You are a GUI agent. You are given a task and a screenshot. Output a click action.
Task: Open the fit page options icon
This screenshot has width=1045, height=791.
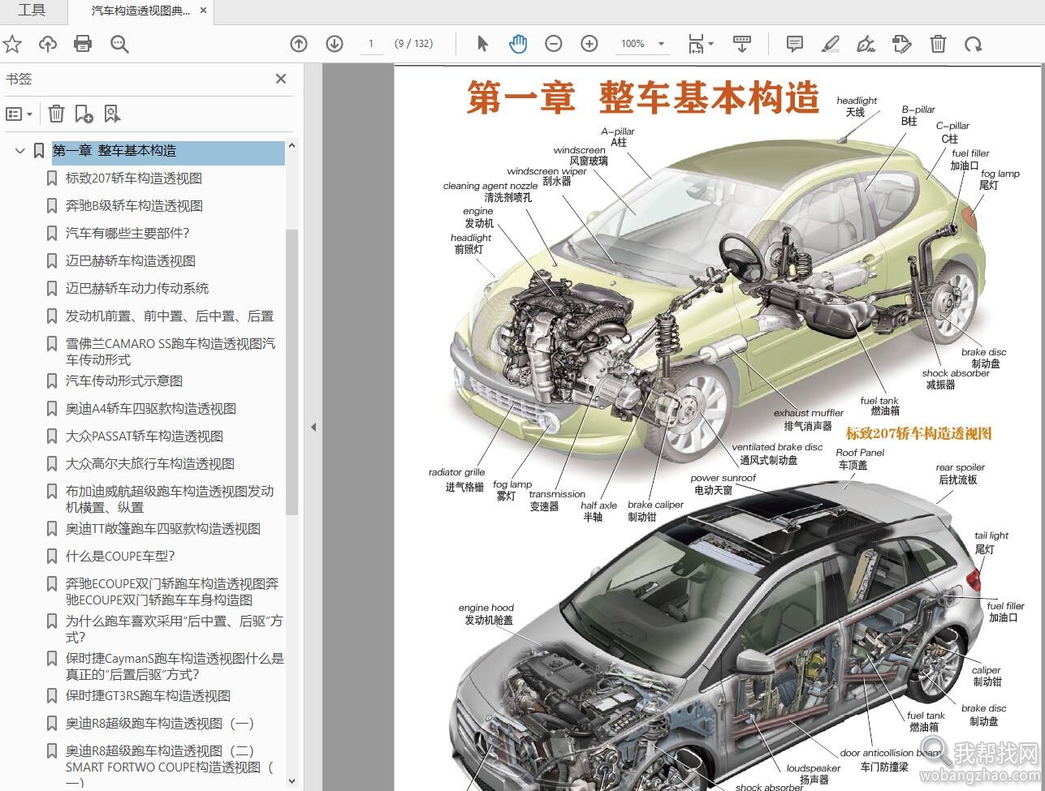(700, 44)
